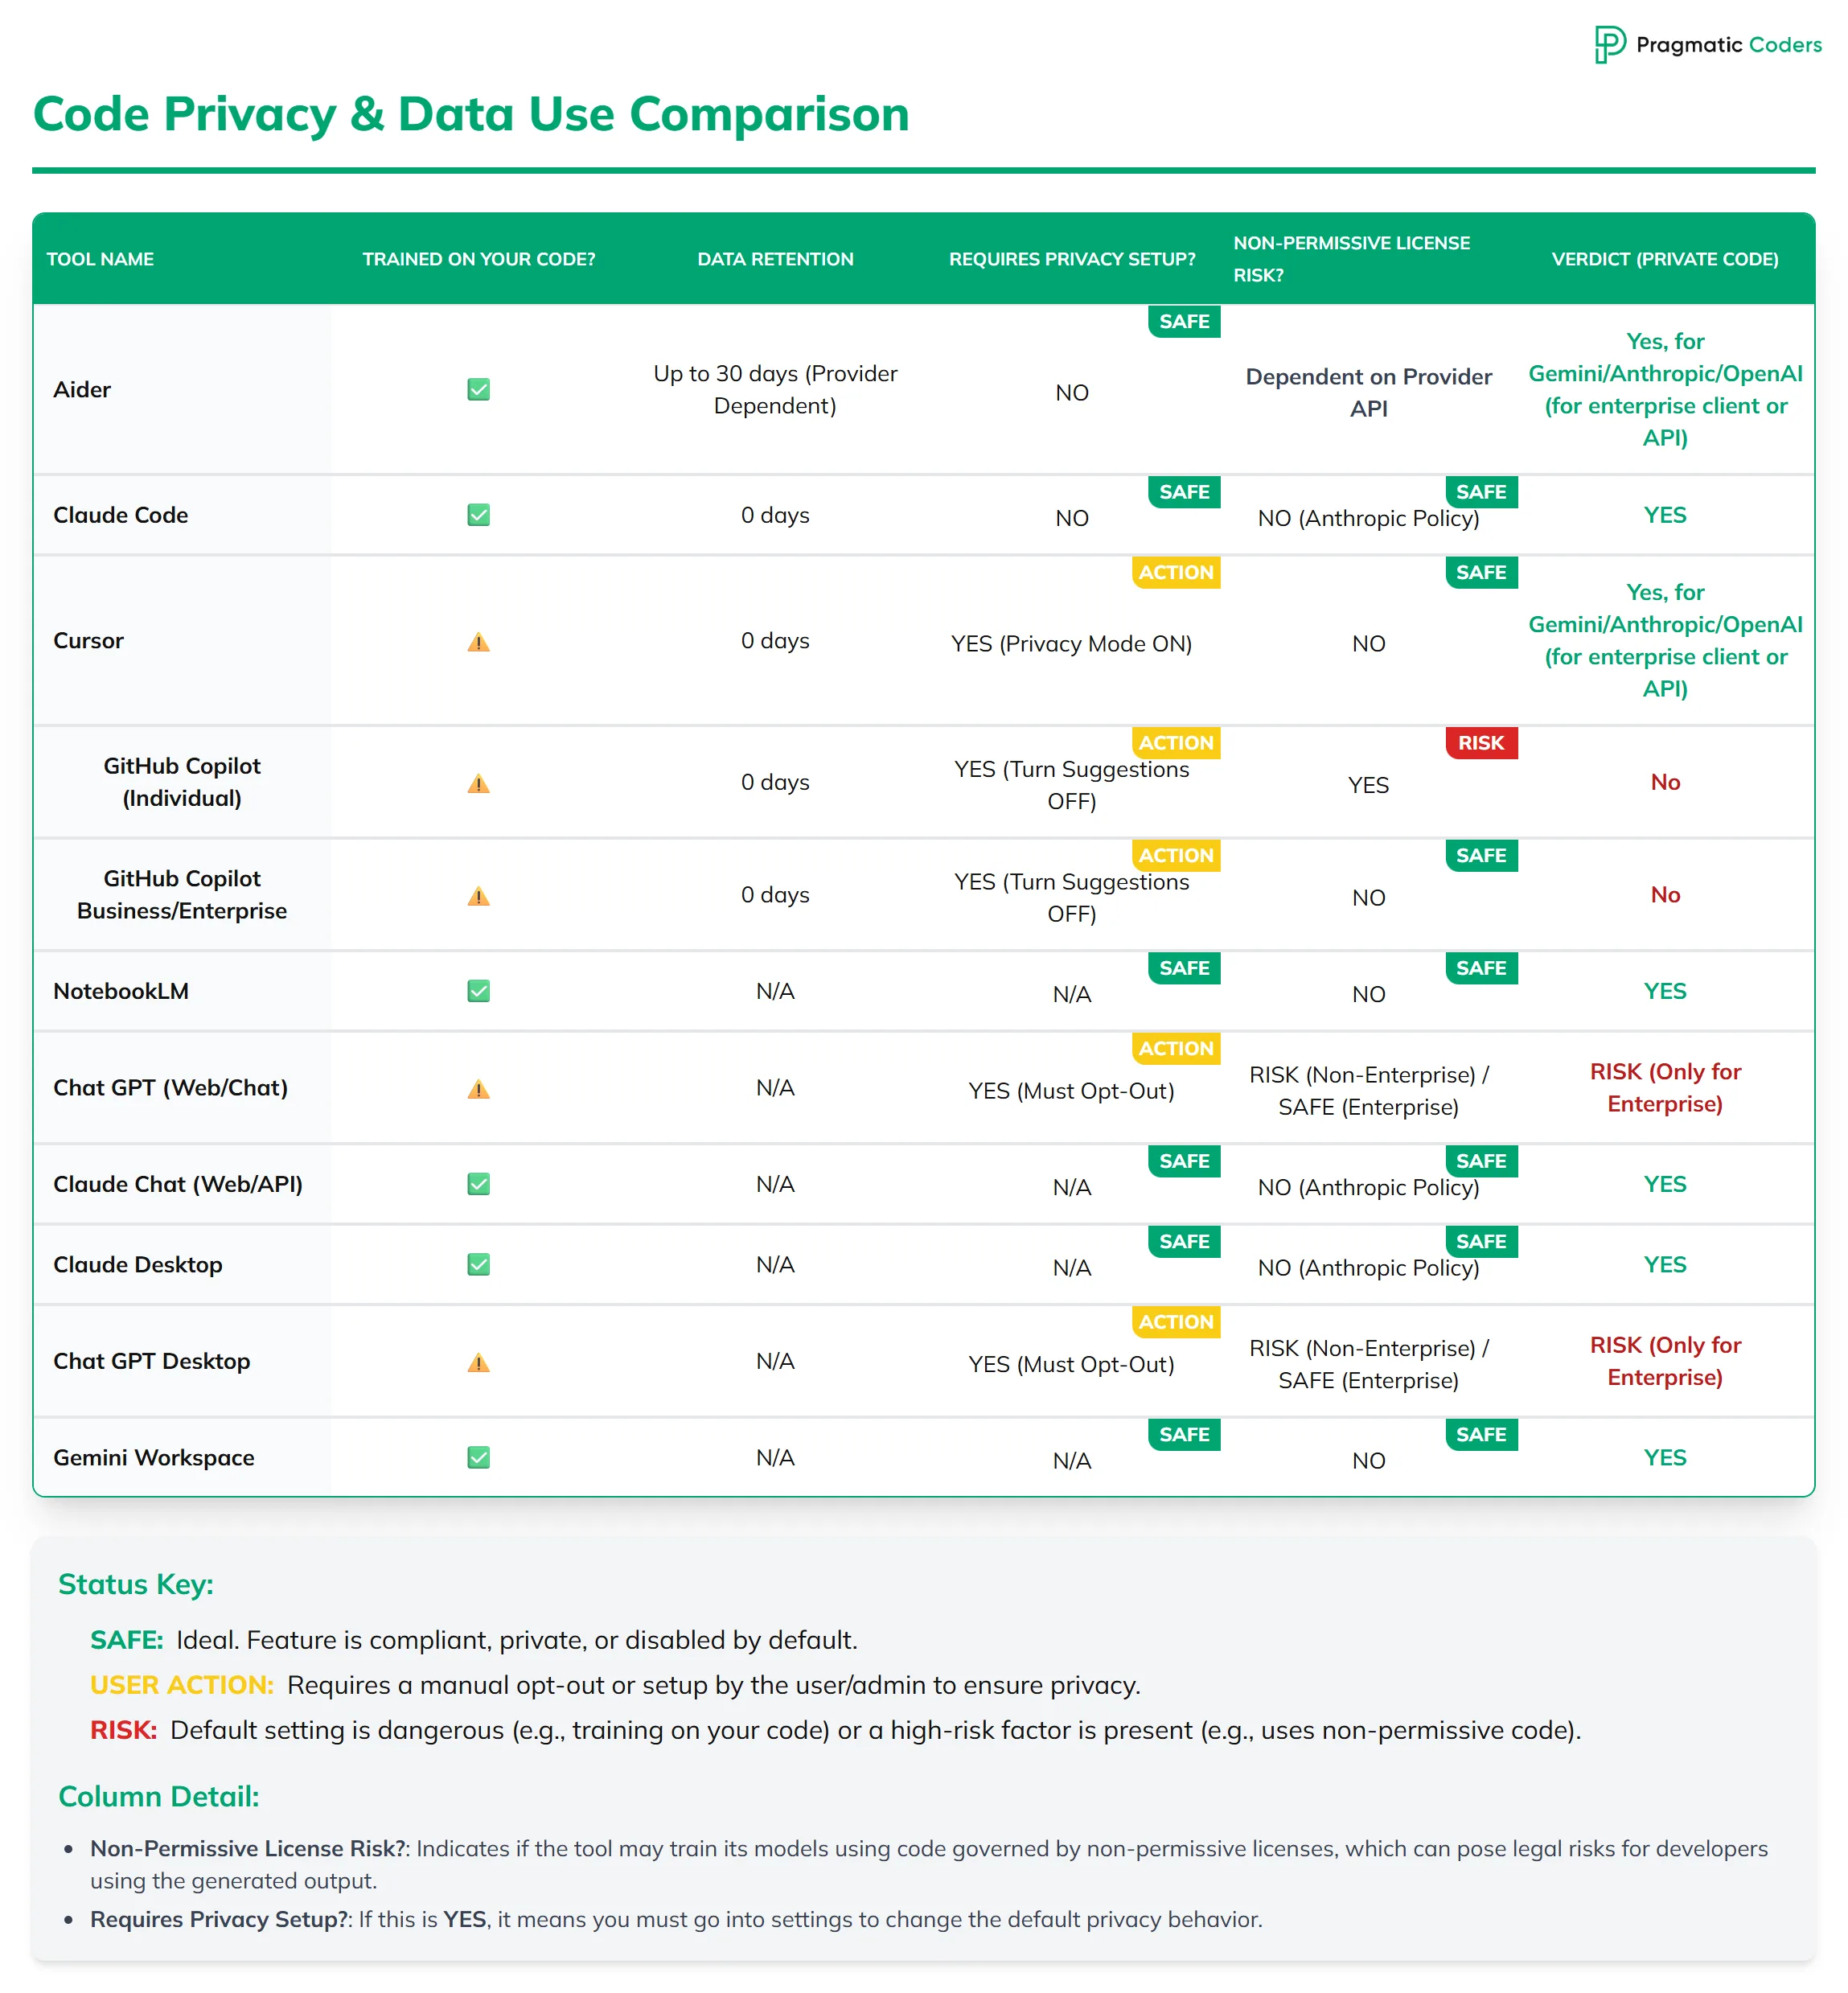1848x1993 pixels.
Task: Click 'Verdict (Private Code)' column header
Action: 1664,259
